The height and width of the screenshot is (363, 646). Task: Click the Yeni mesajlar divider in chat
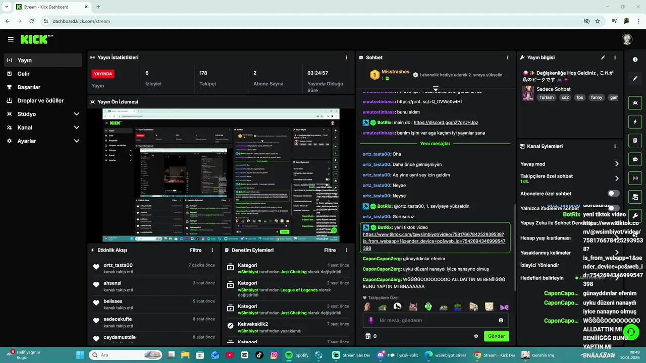coord(435,144)
